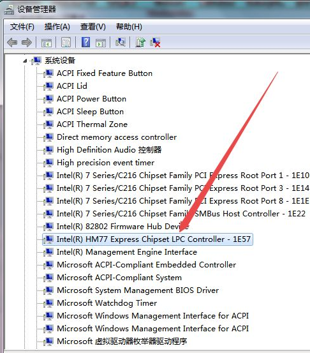Click icon beside ACPI Thermal Zone
310x353 pixels.
click(48, 124)
